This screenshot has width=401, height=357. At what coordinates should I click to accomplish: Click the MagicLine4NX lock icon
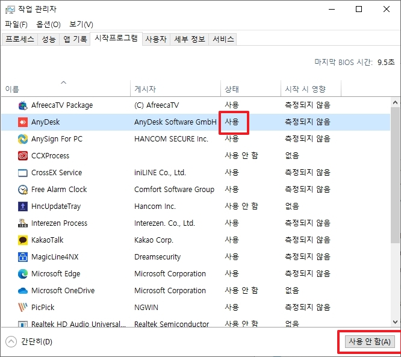(23, 257)
